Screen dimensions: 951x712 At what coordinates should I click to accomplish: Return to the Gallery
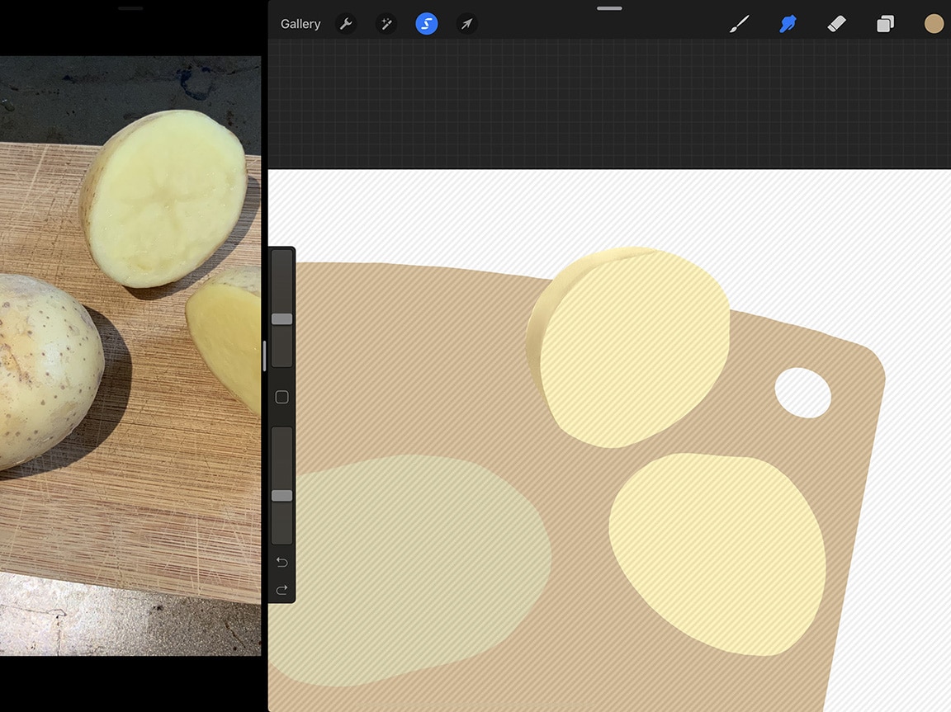tap(300, 23)
